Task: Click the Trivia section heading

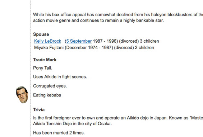Action: [x=39, y=110]
